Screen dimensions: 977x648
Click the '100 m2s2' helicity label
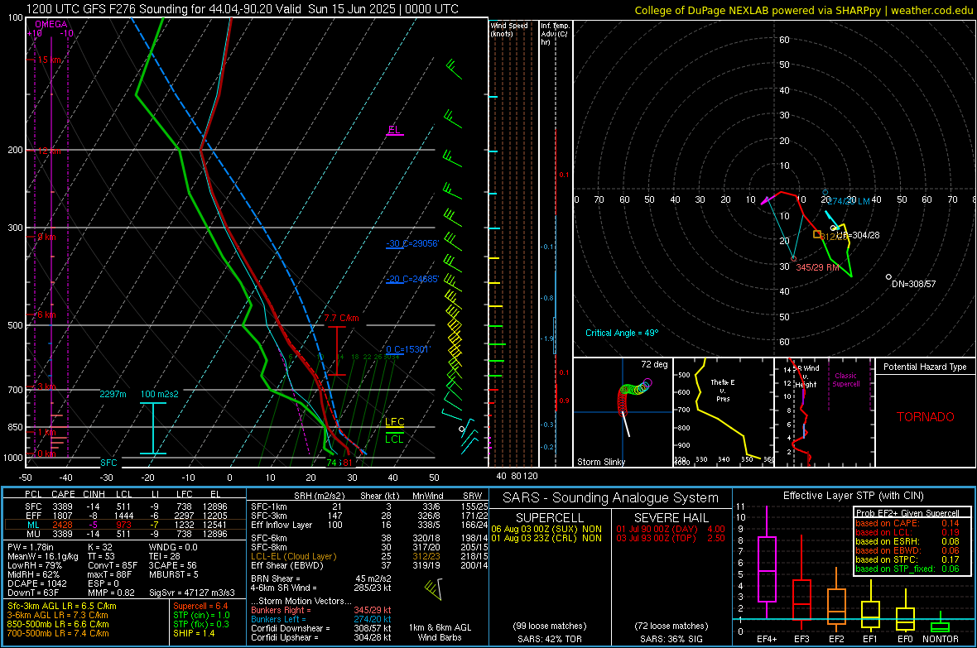coord(160,395)
